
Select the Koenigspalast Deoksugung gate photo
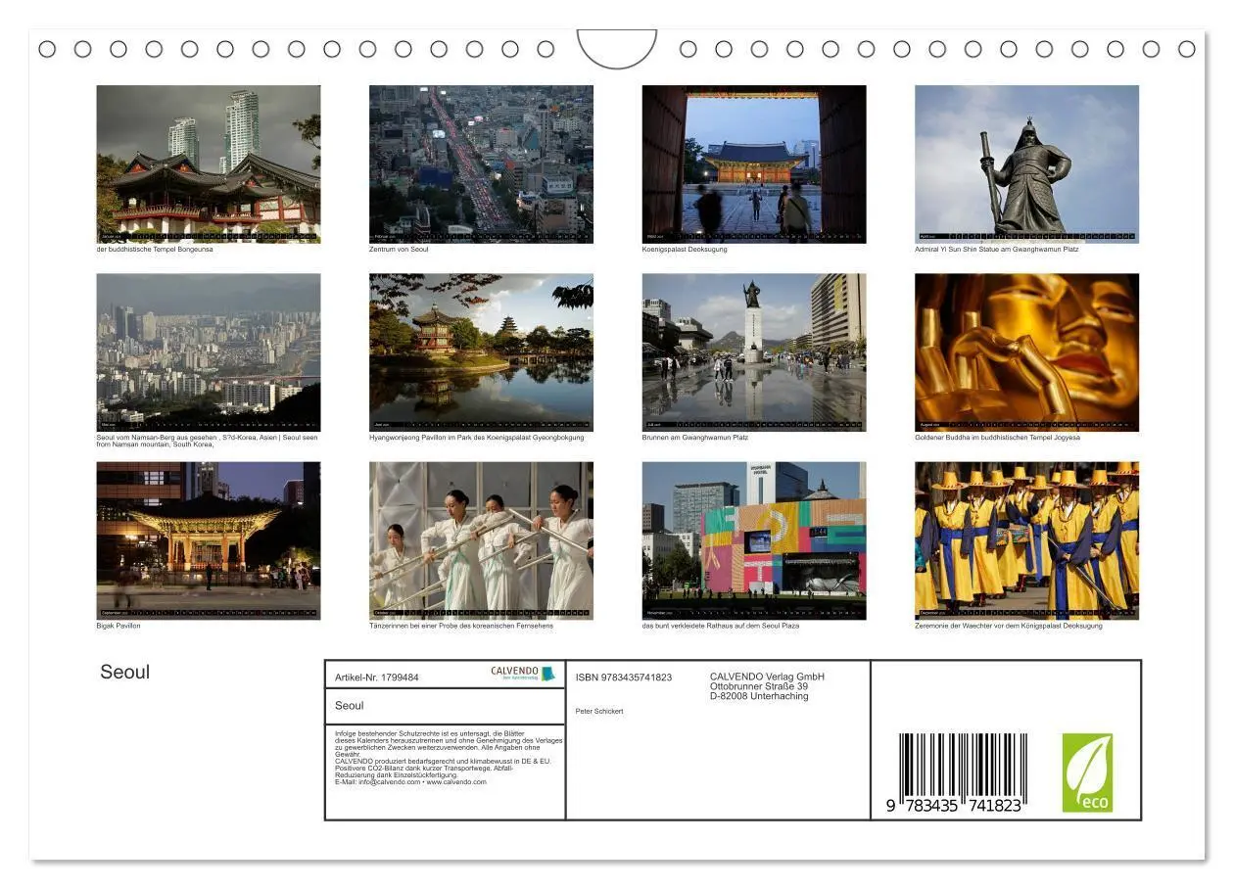(x=754, y=164)
